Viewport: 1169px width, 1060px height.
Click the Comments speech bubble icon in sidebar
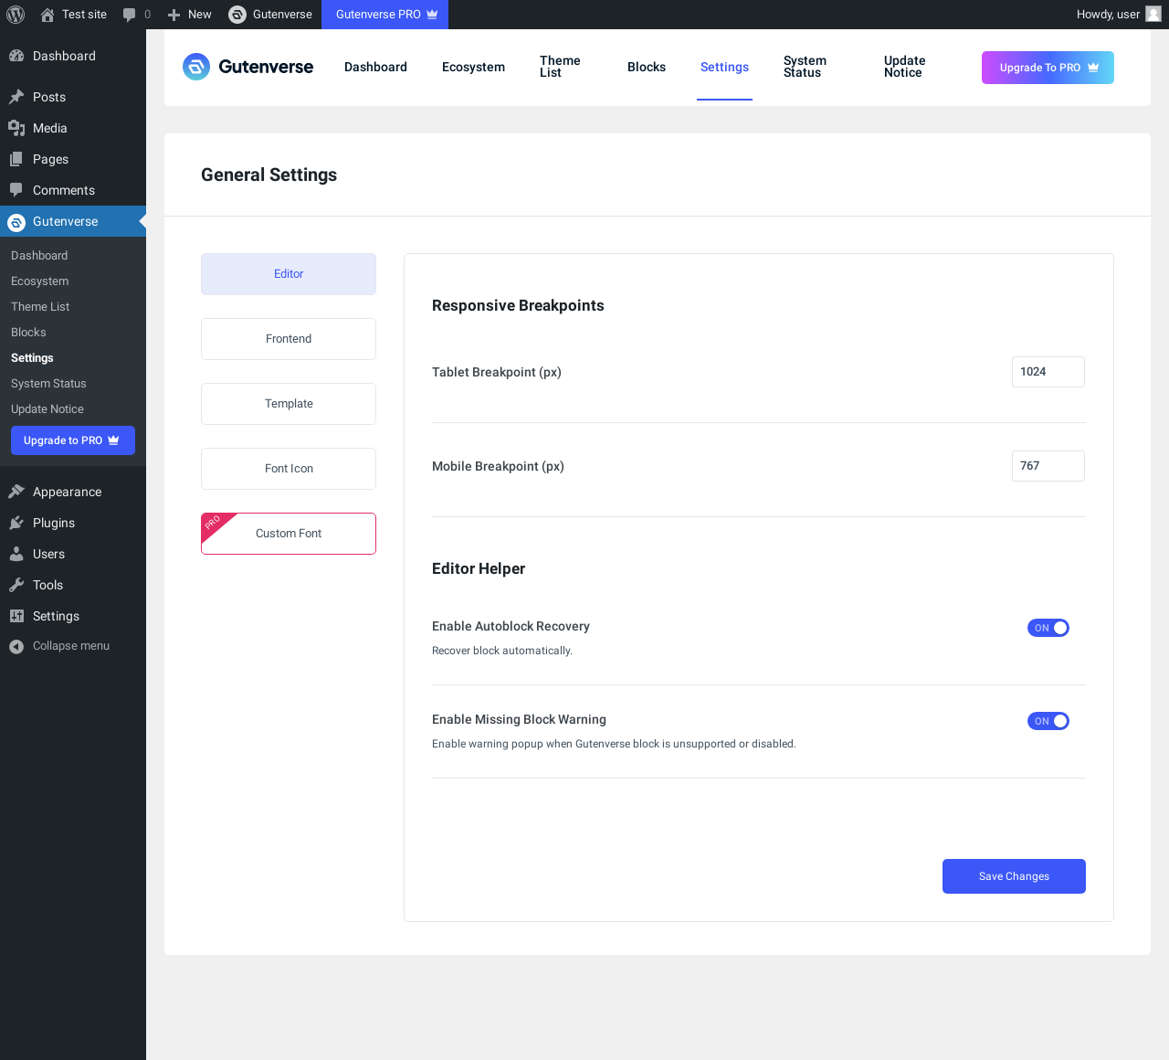[16, 190]
